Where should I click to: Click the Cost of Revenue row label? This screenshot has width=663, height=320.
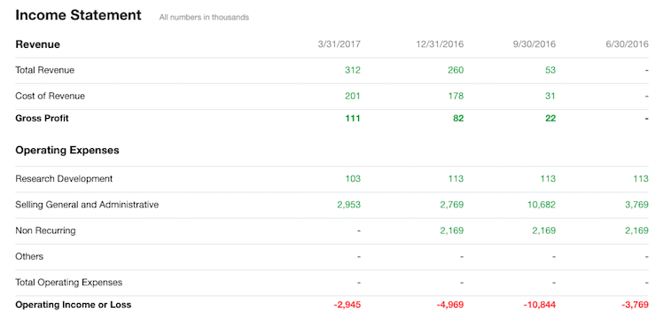(50, 96)
